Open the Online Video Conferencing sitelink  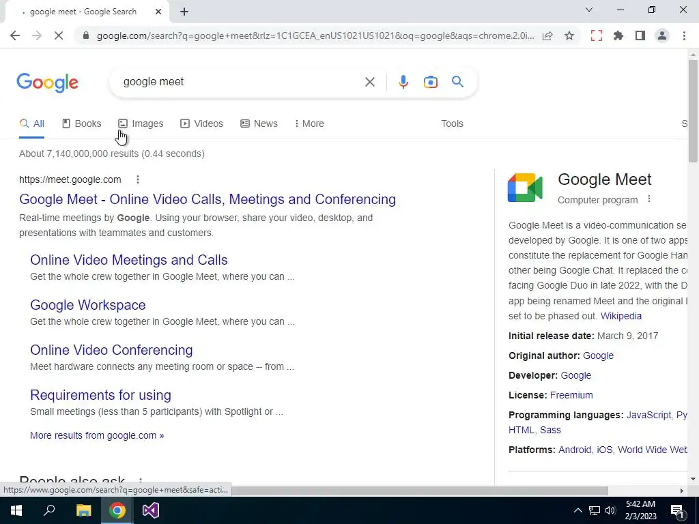pyautogui.click(x=111, y=350)
